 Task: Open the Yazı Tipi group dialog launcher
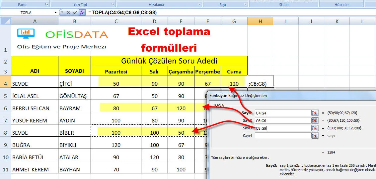tap(112, 5)
